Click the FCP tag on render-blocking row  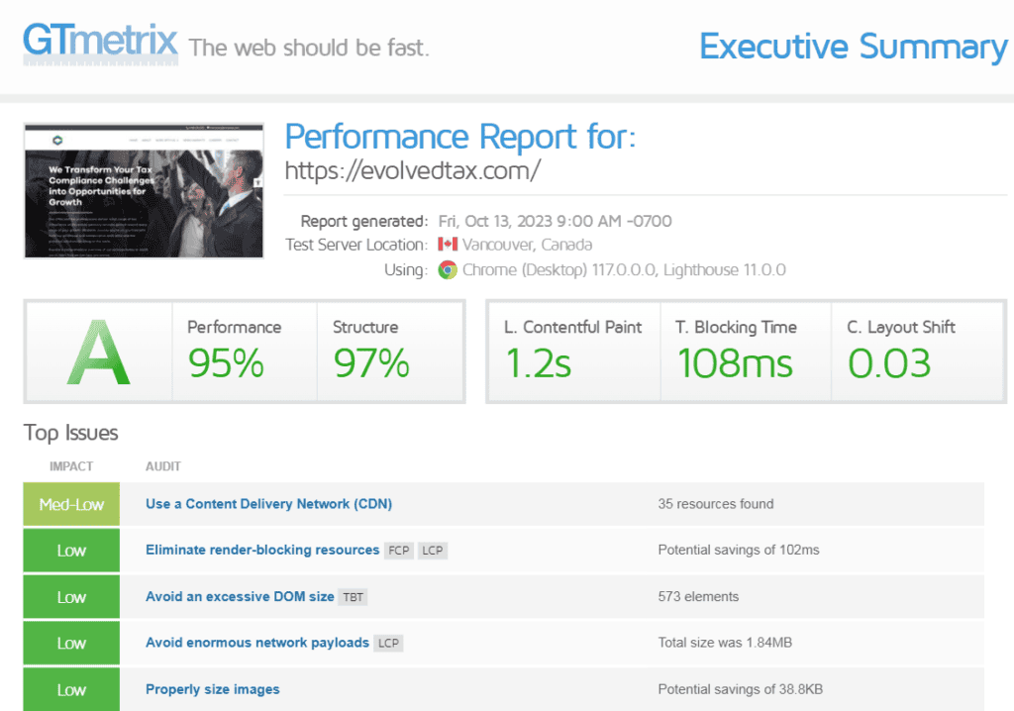[x=399, y=551]
